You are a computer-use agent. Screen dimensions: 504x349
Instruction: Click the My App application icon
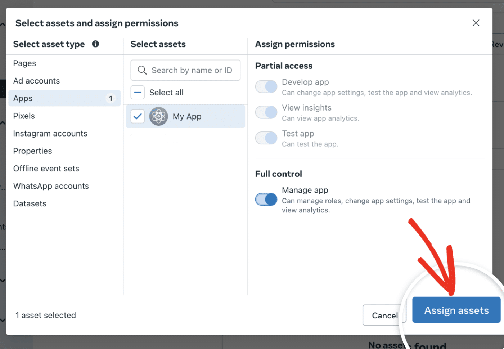pos(158,116)
